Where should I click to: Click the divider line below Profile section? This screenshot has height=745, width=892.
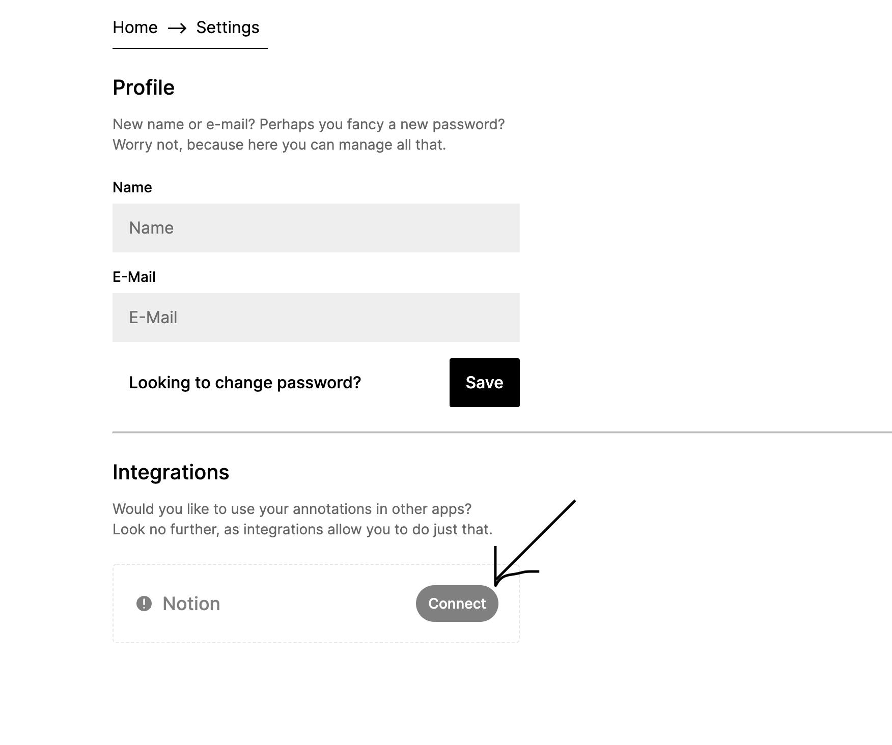click(x=501, y=432)
